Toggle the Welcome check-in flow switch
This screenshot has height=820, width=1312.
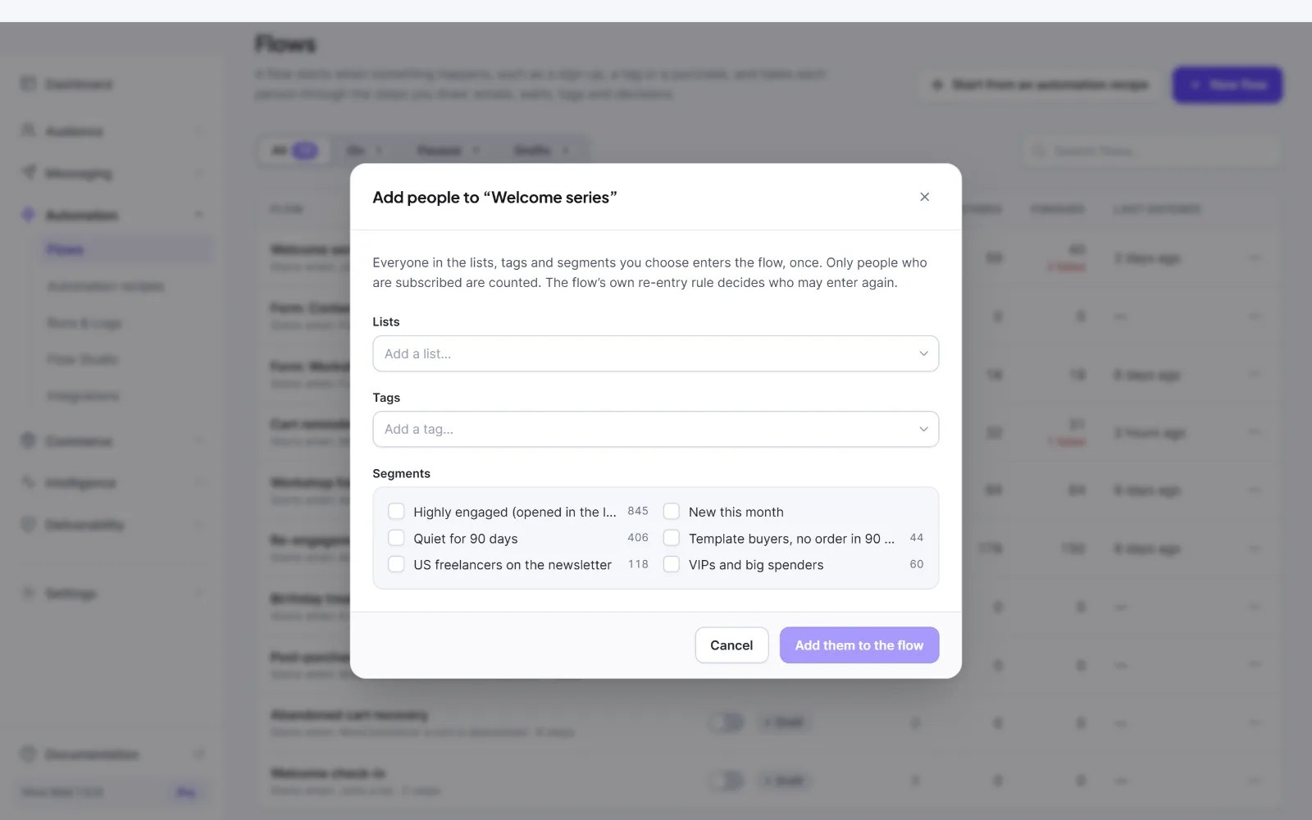(727, 781)
